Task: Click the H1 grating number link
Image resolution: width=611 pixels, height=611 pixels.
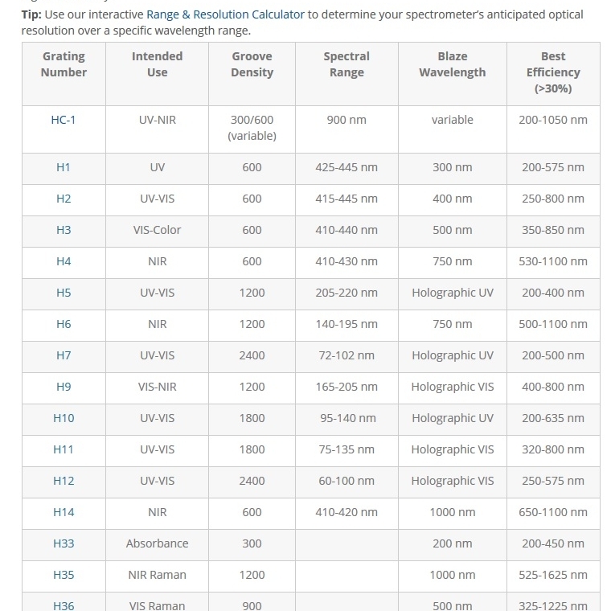Action: coord(64,167)
